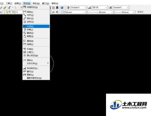Open the Tolerance (公差) icon entry
This screenshot has width=151, height=116.
pyautogui.click(x=24, y=52)
